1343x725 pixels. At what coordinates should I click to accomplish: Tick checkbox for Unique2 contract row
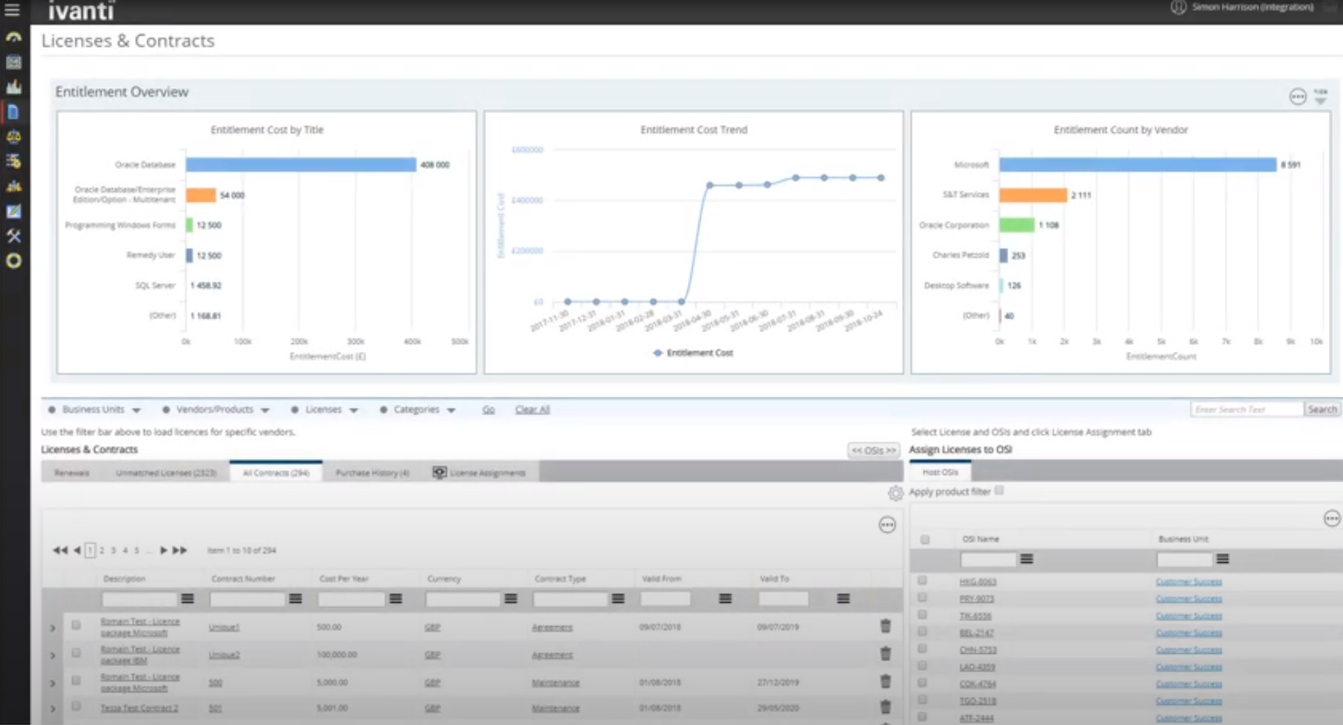click(x=76, y=652)
